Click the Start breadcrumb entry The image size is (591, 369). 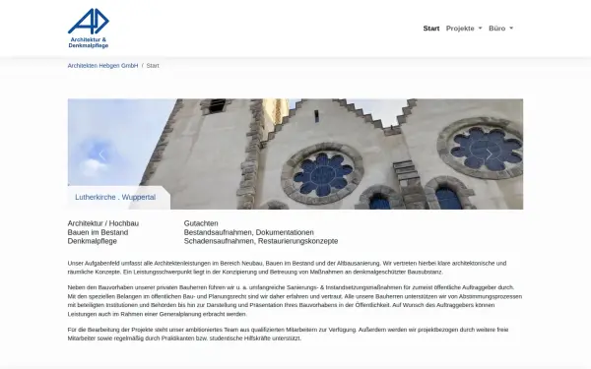pyautogui.click(x=153, y=66)
